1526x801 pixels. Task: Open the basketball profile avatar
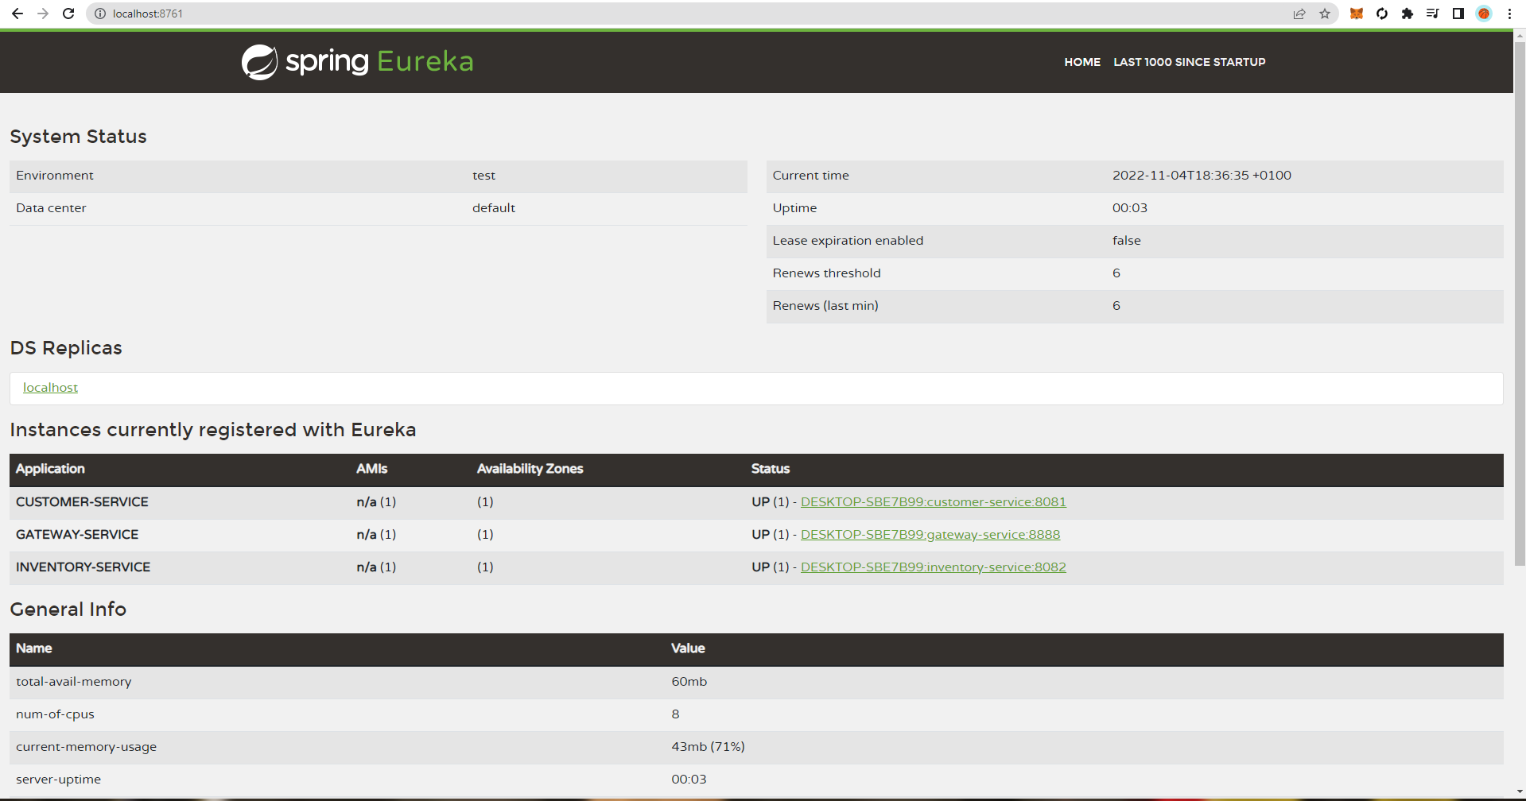tap(1483, 14)
